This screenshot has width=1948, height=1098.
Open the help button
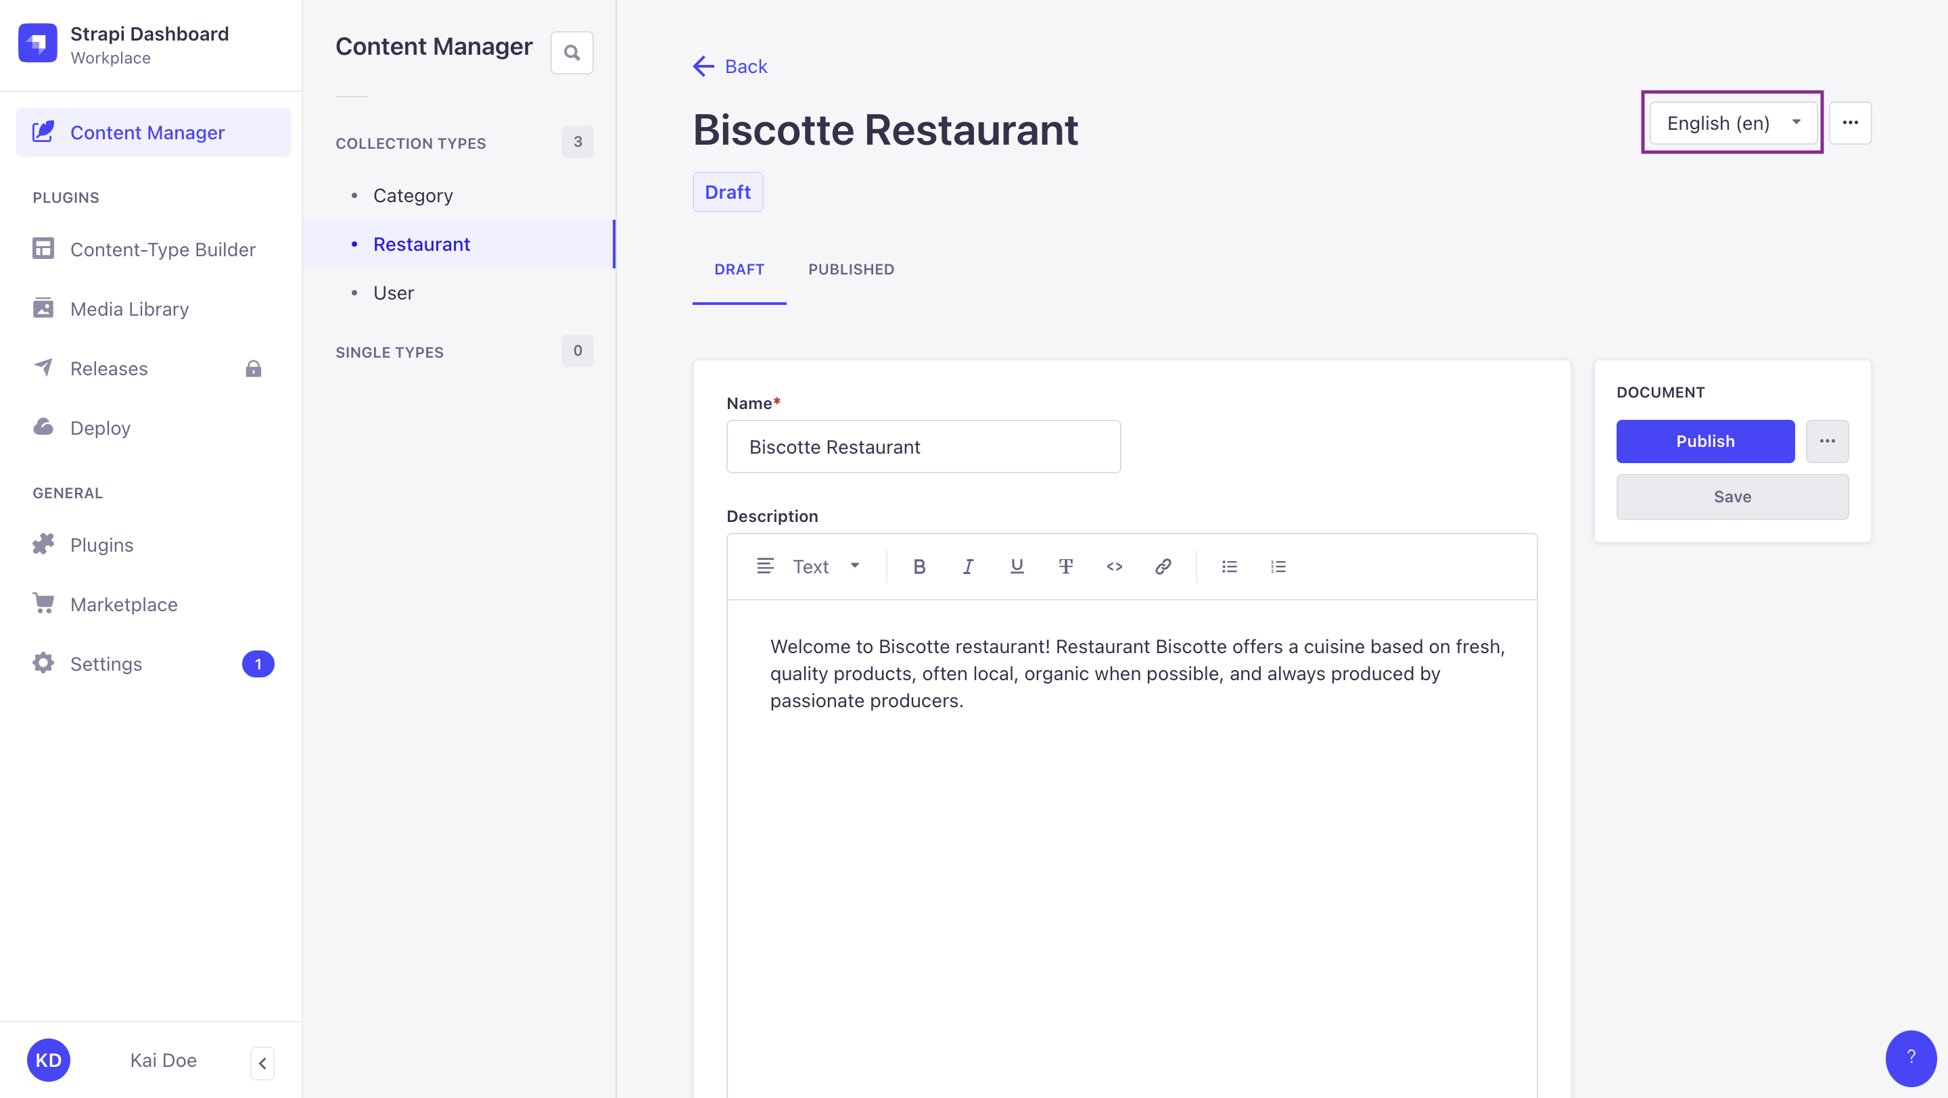point(1911,1058)
